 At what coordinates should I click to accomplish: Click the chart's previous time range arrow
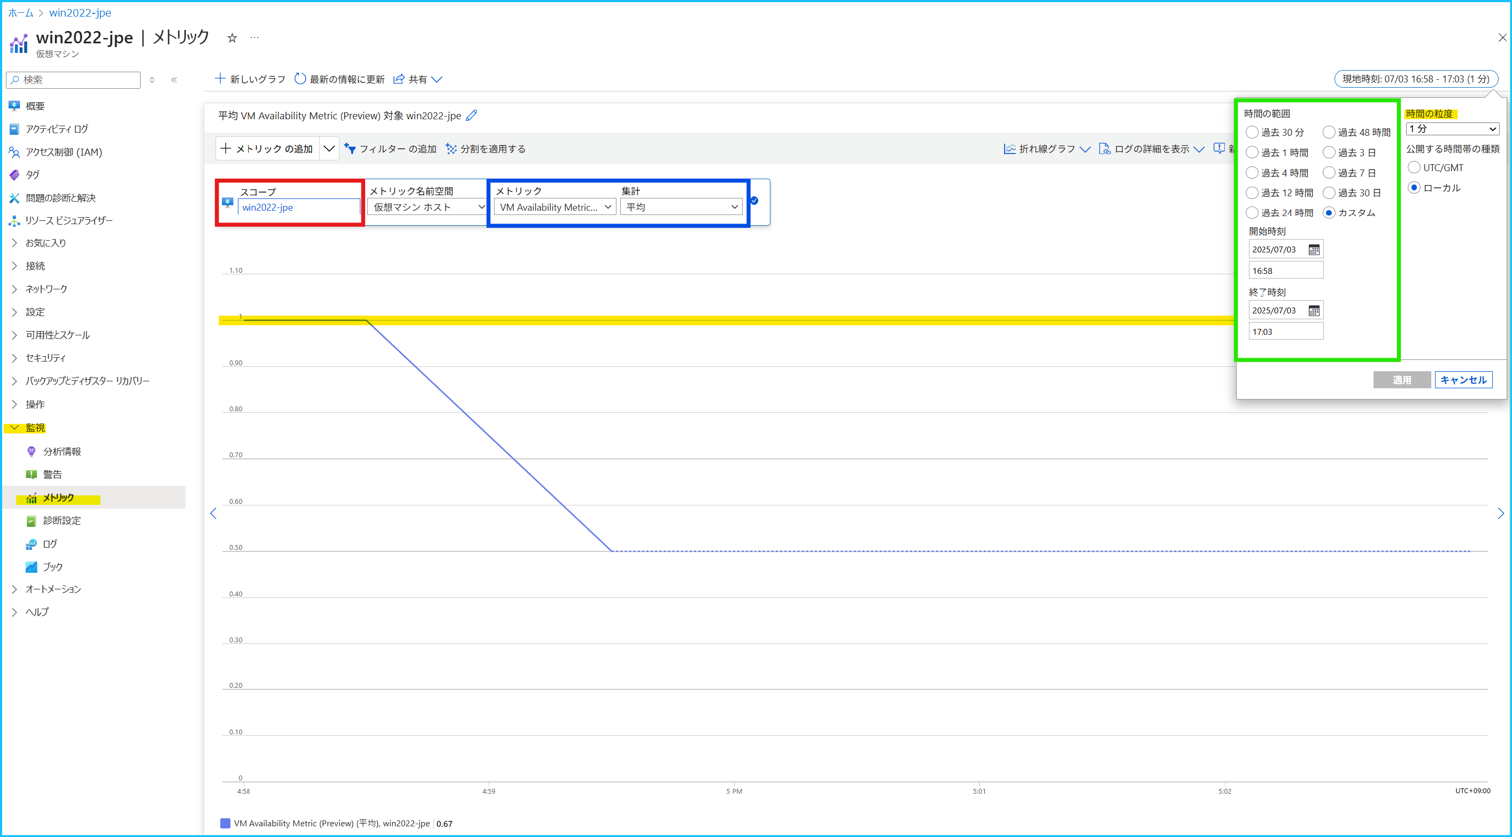pos(214,513)
